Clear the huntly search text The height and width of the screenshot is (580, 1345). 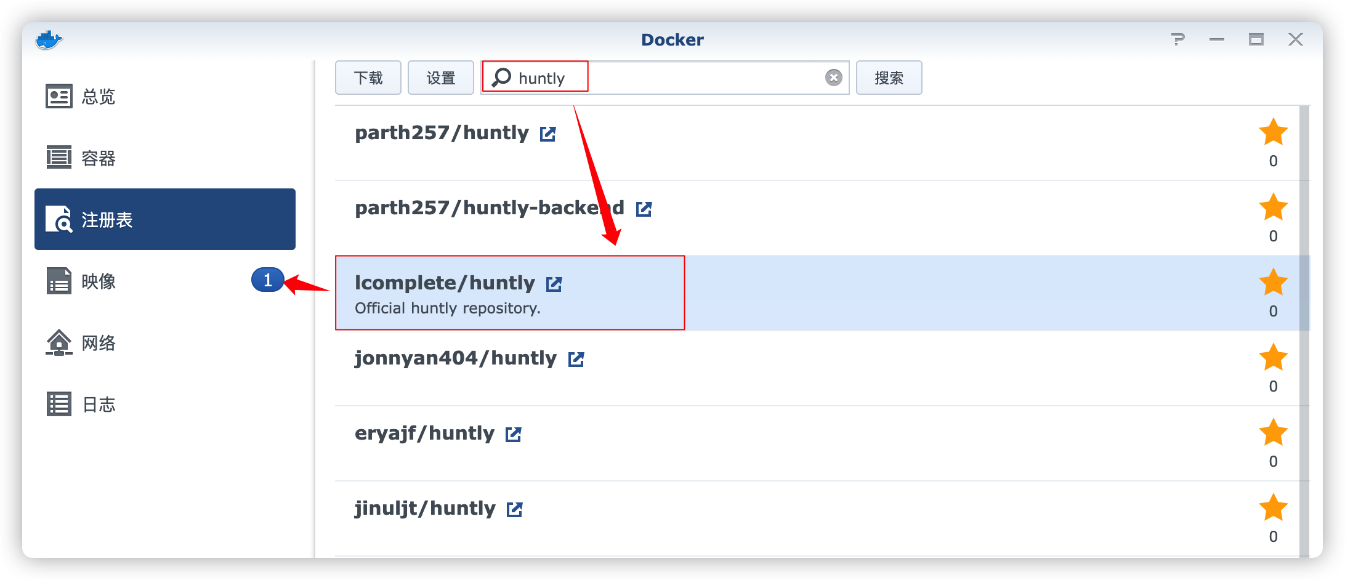click(833, 77)
